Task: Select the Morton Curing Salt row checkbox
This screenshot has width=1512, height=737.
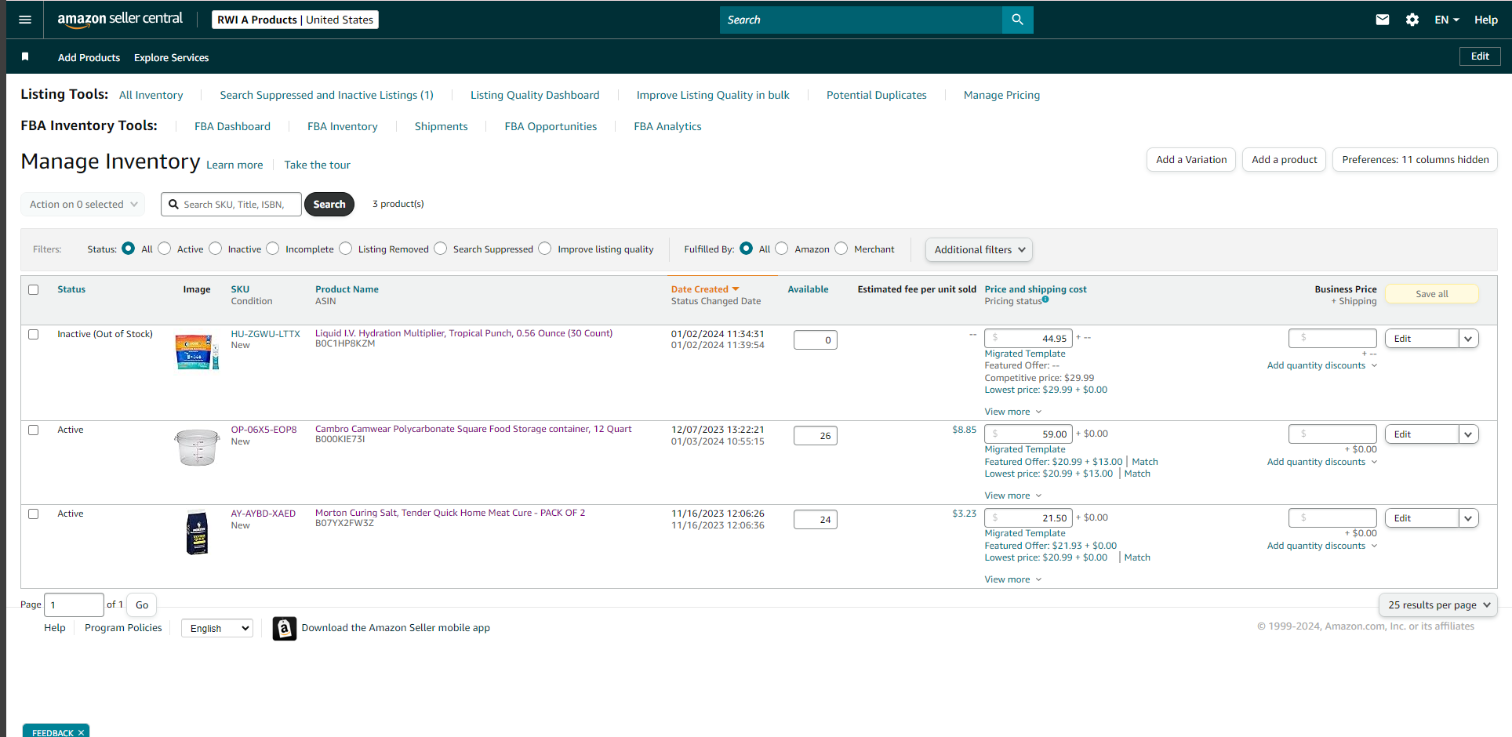Action: (x=33, y=514)
